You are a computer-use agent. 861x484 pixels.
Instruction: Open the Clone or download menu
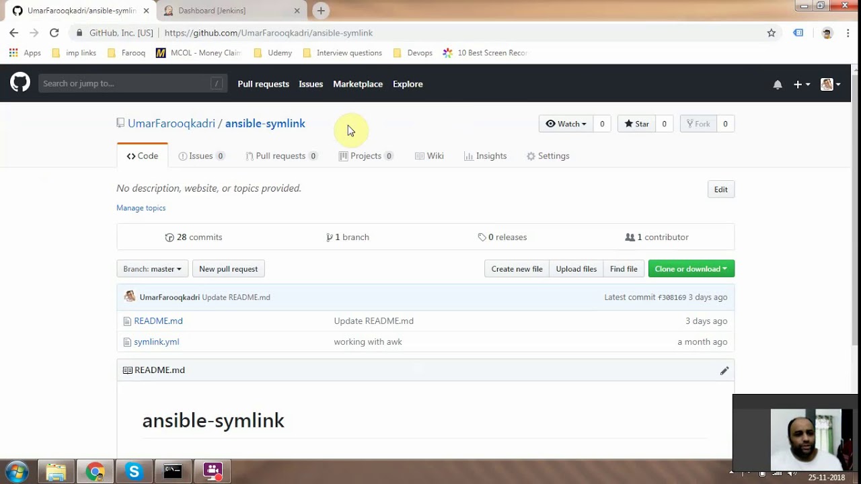click(691, 269)
